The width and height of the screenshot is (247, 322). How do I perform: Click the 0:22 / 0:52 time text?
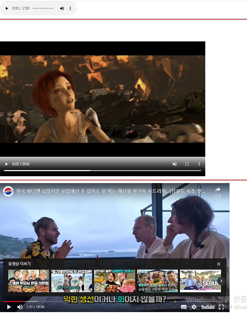[x=21, y=164]
